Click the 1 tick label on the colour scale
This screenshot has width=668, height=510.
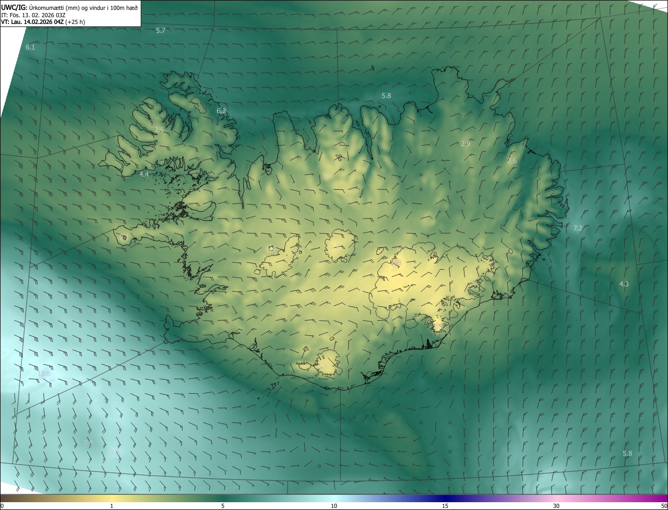112,506
